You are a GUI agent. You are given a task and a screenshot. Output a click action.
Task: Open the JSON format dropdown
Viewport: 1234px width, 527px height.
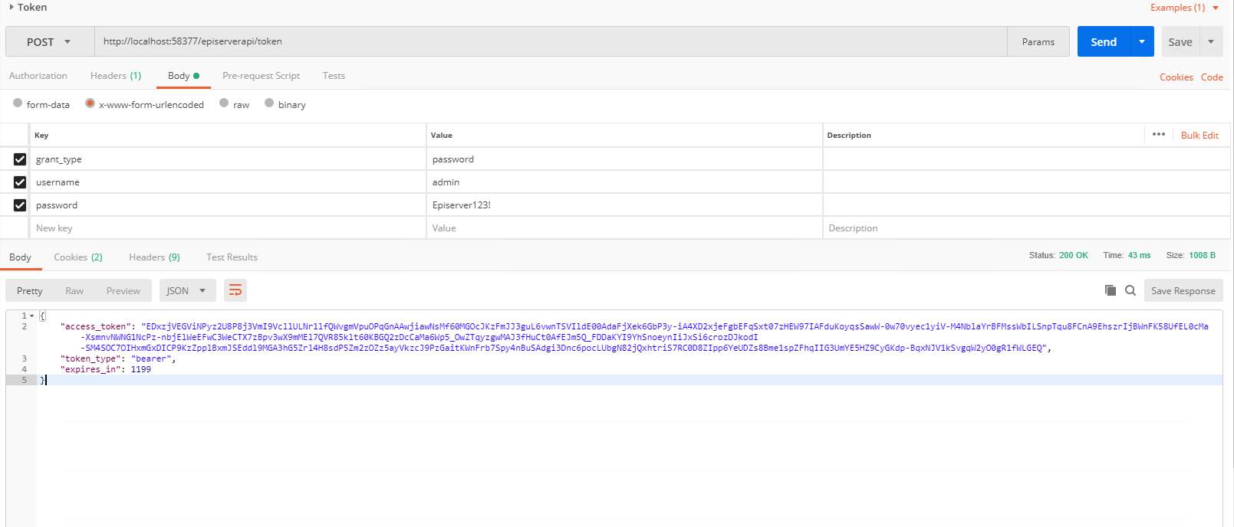click(186, 290)
